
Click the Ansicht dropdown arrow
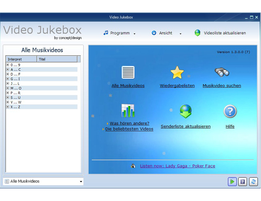[x=180, y=34]
